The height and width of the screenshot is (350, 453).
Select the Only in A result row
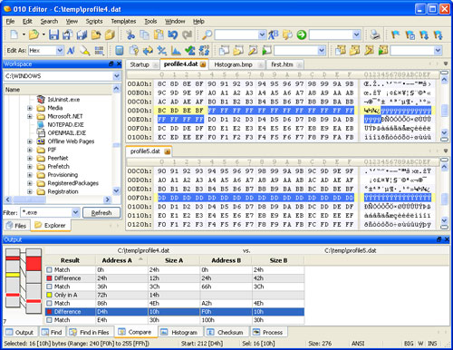tap(175, 295)
